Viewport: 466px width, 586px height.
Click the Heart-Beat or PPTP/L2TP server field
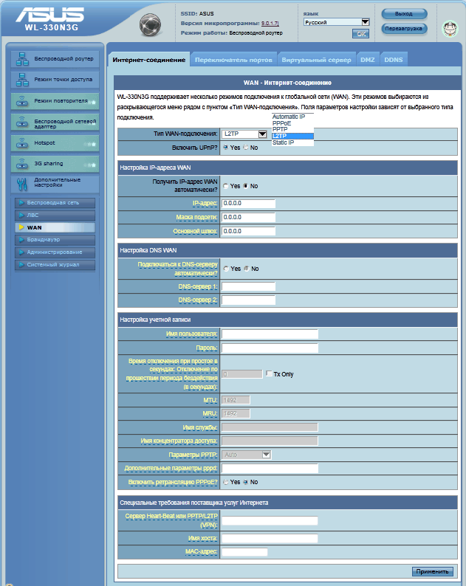(x=270, y=520)
